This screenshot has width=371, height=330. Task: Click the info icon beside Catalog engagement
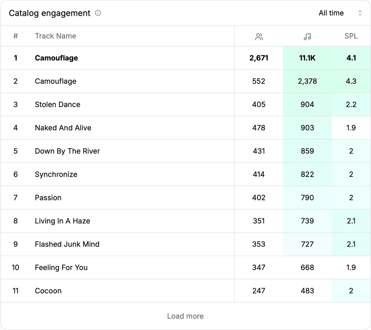coord(98,13)
